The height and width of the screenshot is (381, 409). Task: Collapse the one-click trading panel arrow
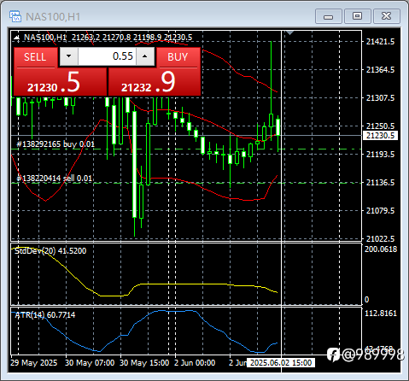[x=17, y=38]
